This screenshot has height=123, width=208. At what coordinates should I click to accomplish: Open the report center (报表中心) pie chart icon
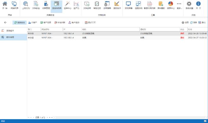(170, 5)
